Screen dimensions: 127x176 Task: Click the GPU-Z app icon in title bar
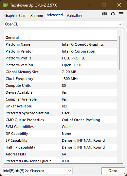point(6,5)
